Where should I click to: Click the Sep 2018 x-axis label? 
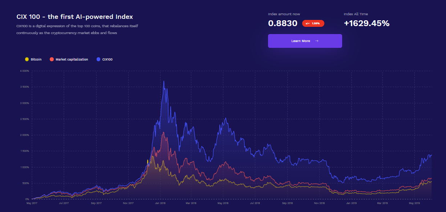point(287,203)
